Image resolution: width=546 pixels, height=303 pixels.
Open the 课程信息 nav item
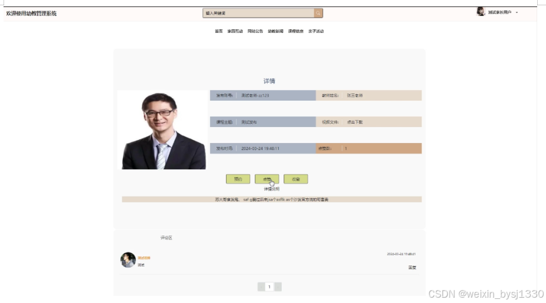point(295,31)
